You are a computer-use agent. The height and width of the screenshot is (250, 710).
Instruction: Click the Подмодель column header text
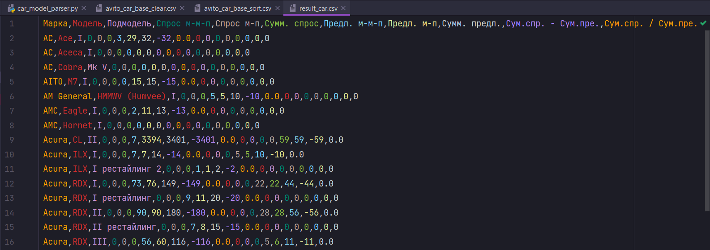pos(129,24)
